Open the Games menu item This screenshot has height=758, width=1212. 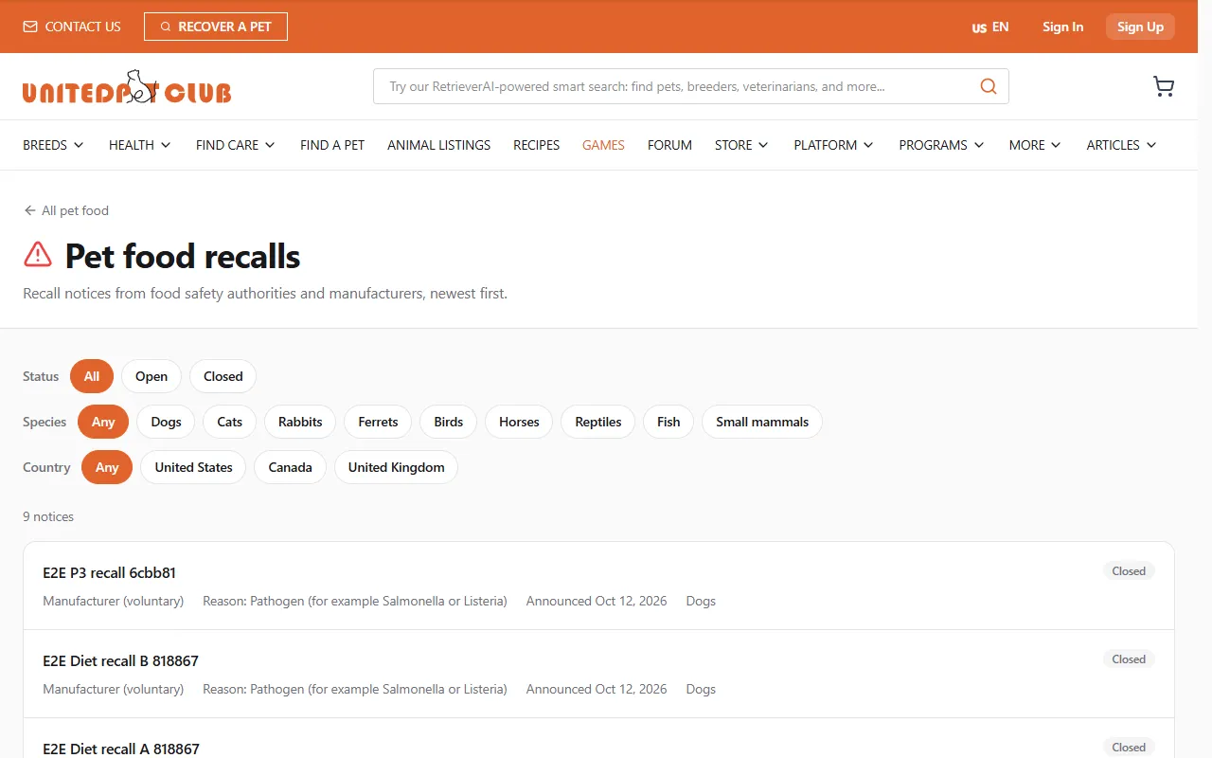click(x=603, y=145)
